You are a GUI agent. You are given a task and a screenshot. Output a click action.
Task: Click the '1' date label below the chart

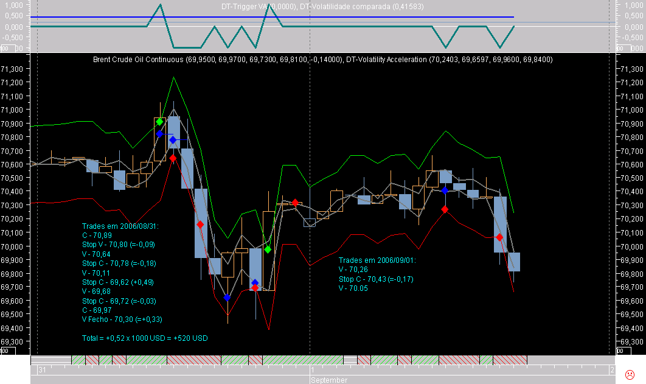point(313,370)
